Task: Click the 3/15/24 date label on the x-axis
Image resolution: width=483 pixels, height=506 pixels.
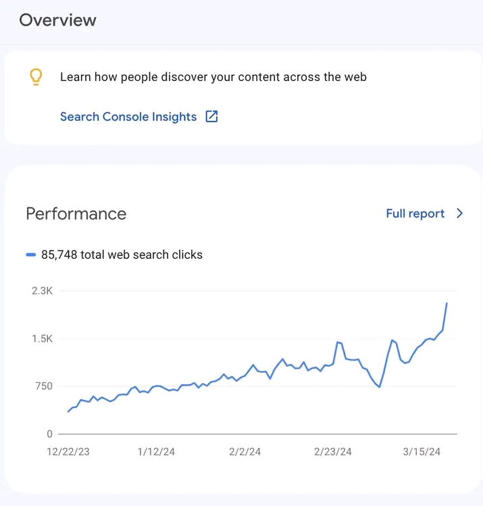Action: tap(422, 452)
